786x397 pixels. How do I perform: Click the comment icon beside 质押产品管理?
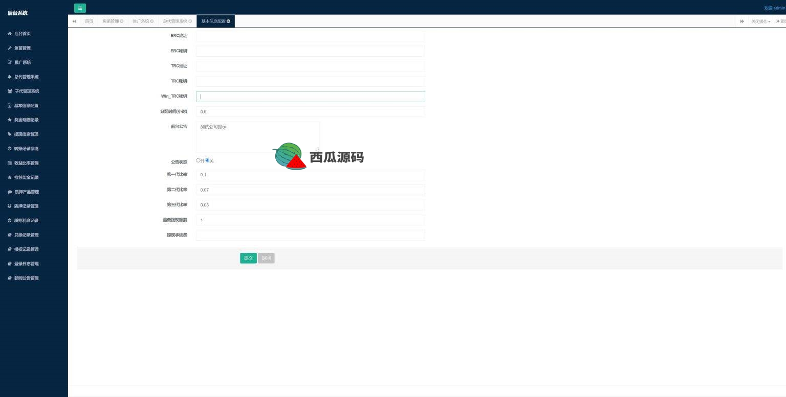[10, 192]
